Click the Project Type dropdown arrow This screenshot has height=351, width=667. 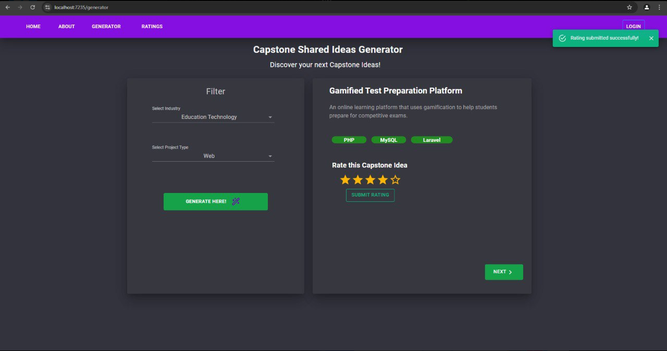pos(270,156)
